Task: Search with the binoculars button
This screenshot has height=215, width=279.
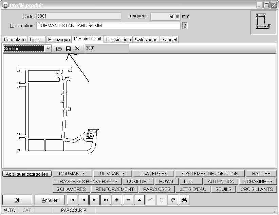Action: pos(184,200)
